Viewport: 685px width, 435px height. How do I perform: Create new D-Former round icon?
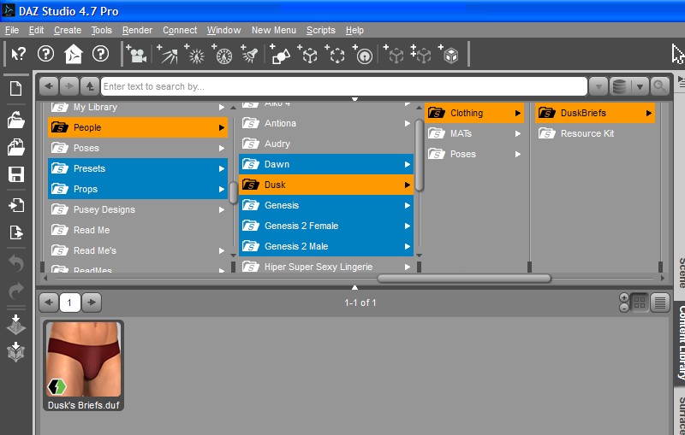pos(363,55)
